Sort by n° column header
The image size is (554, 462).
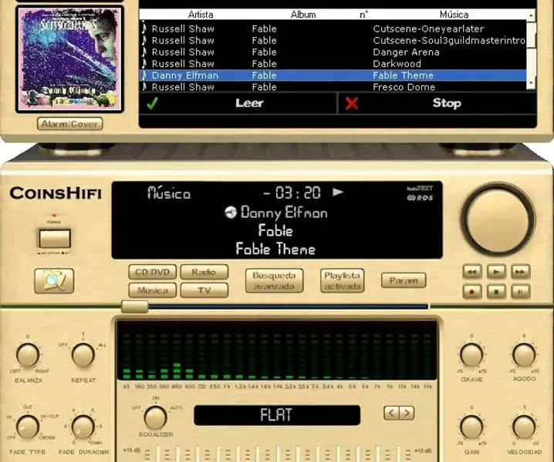(x=364, y=15)
